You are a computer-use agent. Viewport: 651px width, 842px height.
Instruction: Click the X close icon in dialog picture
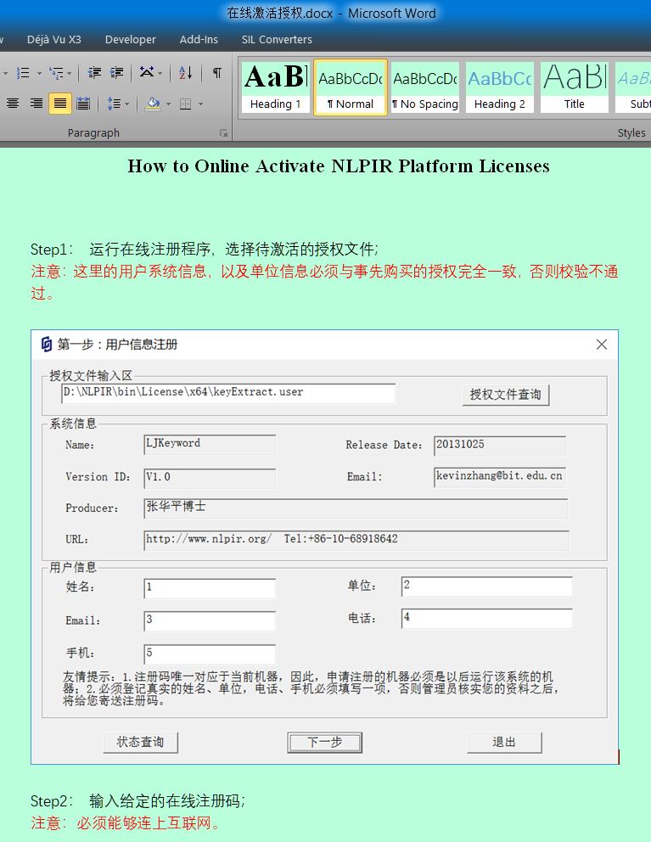pos(602,345)
